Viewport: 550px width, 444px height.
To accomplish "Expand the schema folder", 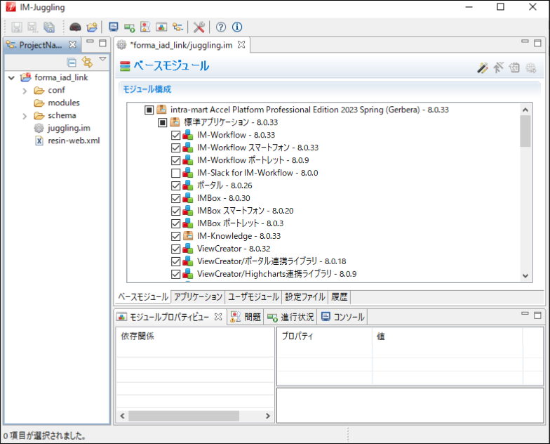I will 25,116.
